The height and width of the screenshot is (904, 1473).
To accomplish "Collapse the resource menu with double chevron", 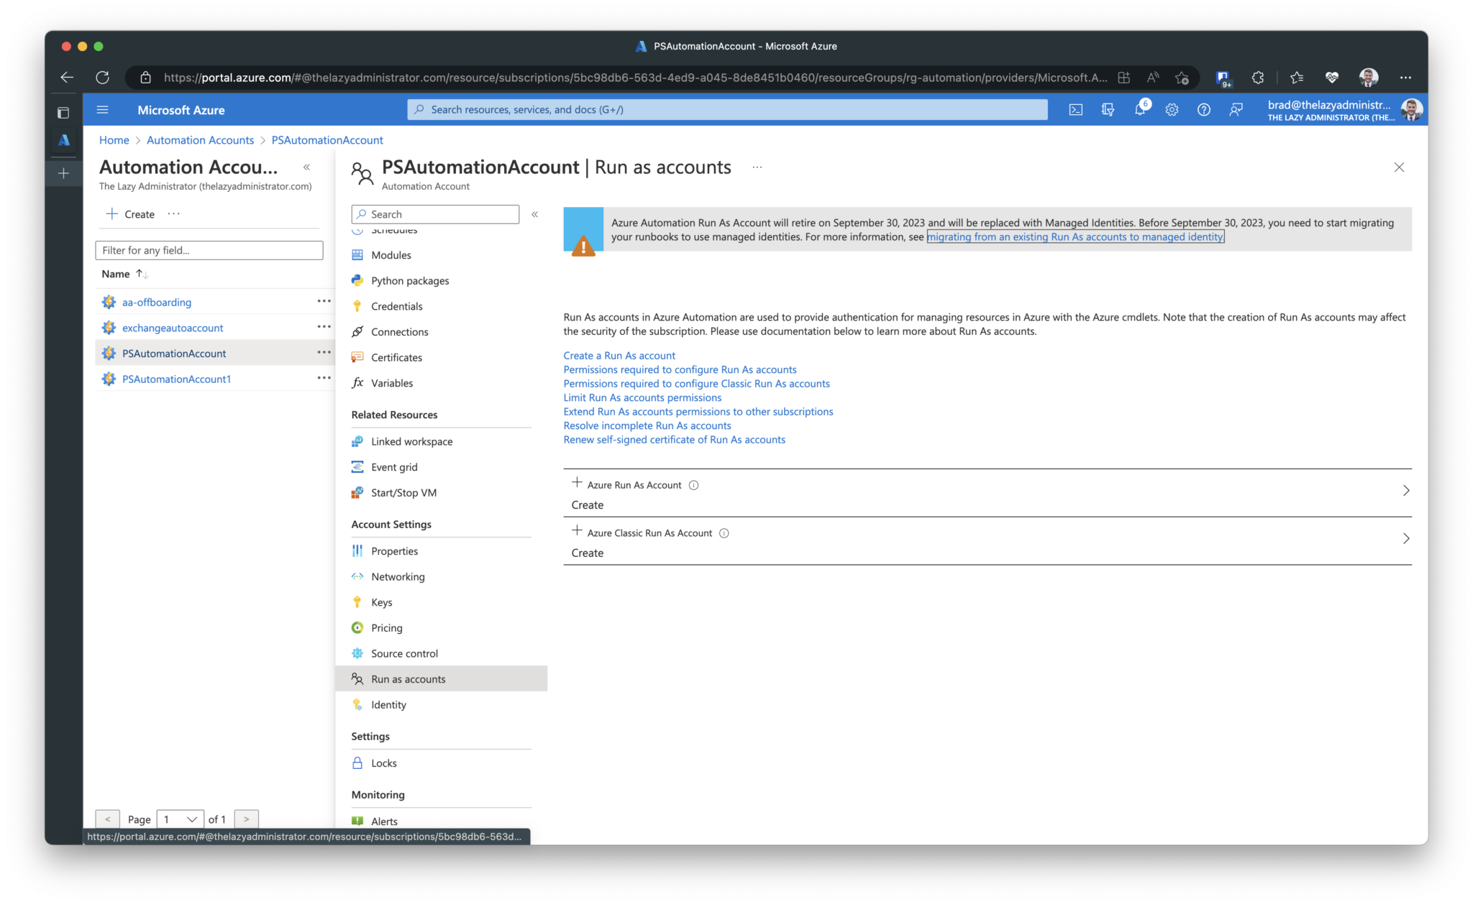I will point(534,214).
